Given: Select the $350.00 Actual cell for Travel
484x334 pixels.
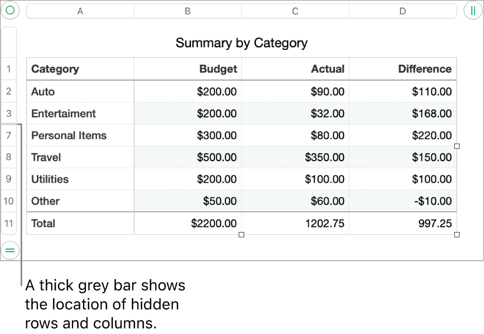Looking at the screenshot, I should pyautogui.click(x=295, y=157).
